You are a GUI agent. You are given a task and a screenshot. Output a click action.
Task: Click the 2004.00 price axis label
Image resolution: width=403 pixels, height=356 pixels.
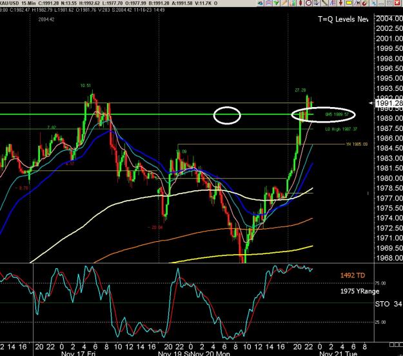coord(389,19)
